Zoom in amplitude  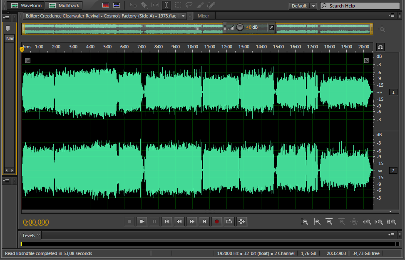coord(305,222)
